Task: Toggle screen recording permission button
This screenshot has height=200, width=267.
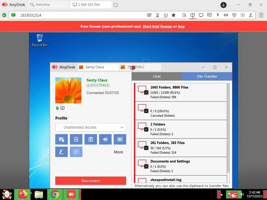Action: (x=120, y=139)
